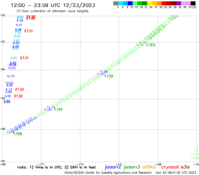Click the 10.19 wave height value
199x175 pixels.
click(x=26, y=123)
